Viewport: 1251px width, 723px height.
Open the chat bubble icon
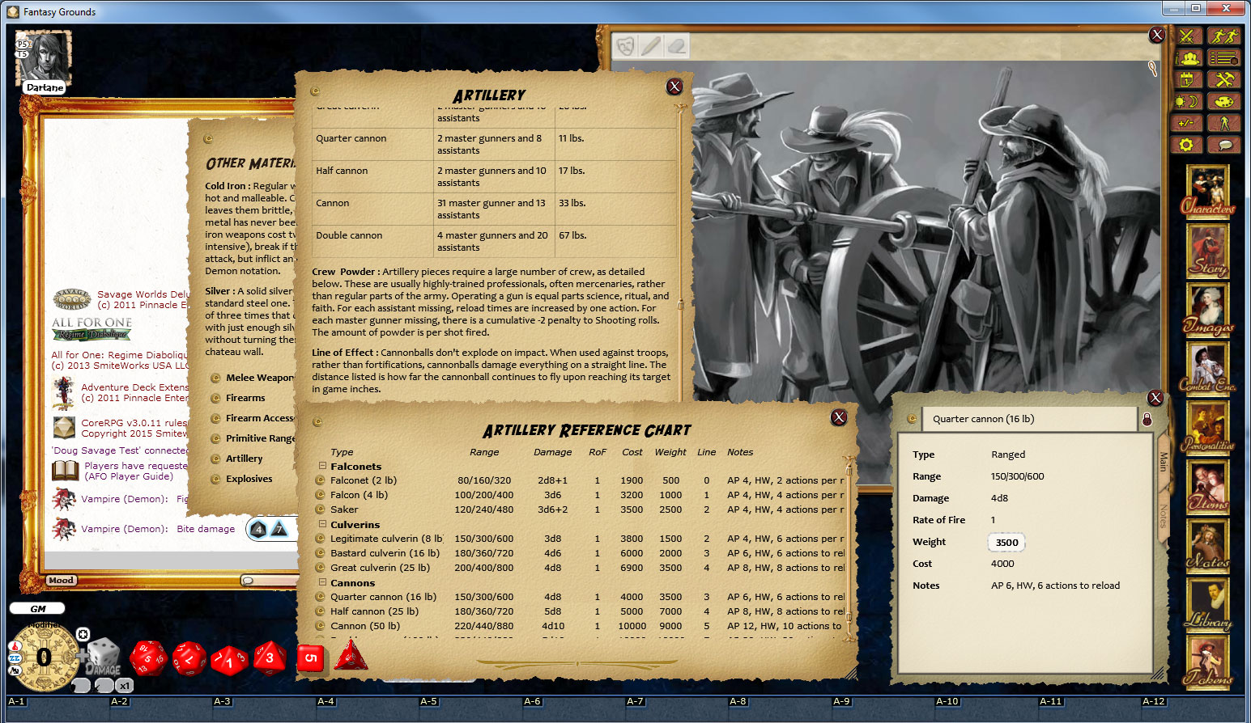[1225, 144]
